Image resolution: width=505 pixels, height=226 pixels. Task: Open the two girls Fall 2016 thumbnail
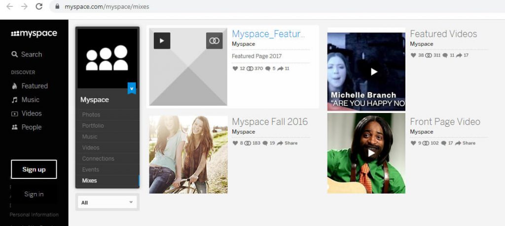point(188,155)
